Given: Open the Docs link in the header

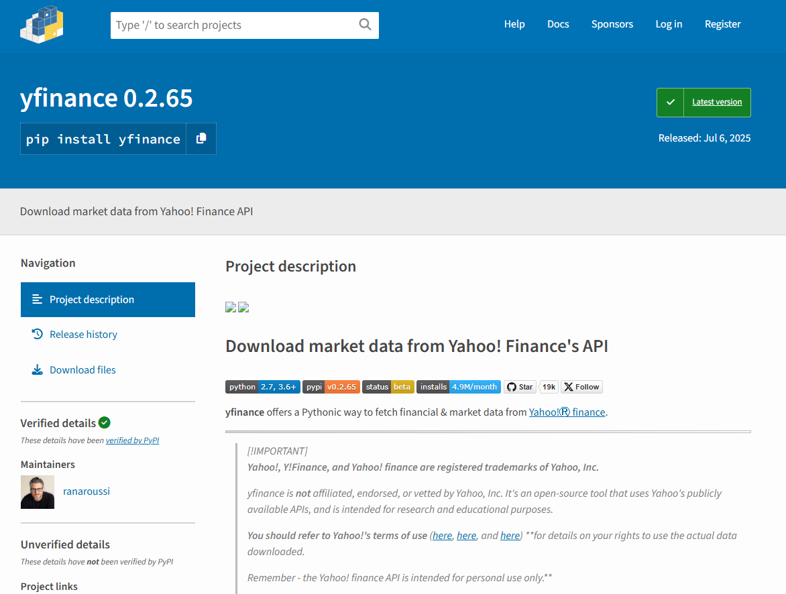Looking at the screenshot, I should (558, 24).
